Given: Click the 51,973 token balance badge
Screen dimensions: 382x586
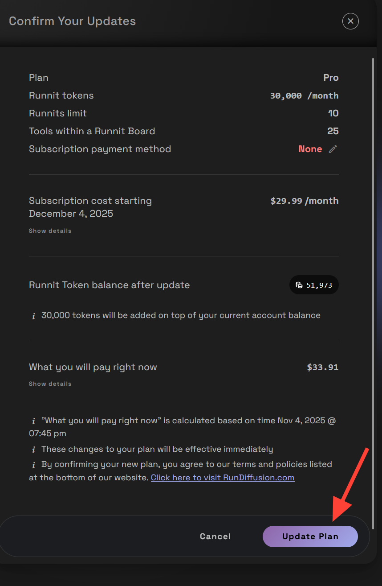Looking at the screenshot, I should coord(314,285).
